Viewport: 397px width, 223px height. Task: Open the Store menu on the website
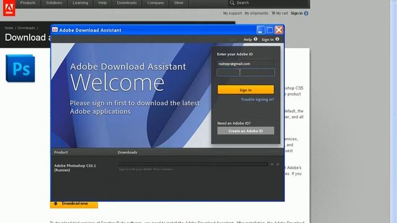pos(179,2)
